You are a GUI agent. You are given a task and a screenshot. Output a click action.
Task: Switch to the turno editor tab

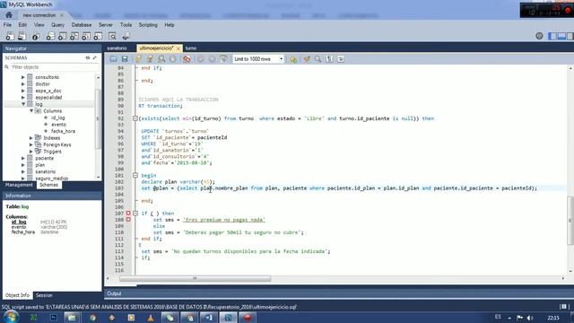coord(191,48)
